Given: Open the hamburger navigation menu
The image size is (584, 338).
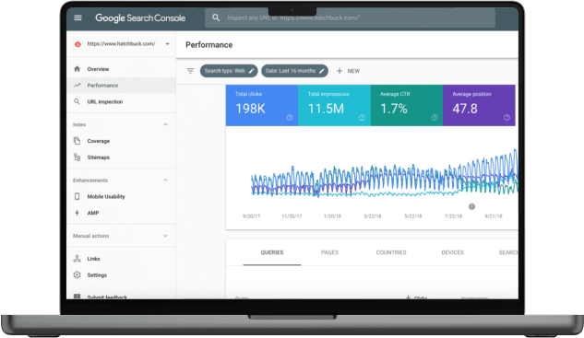Looking at the screenshot, I should click(77, 17).
